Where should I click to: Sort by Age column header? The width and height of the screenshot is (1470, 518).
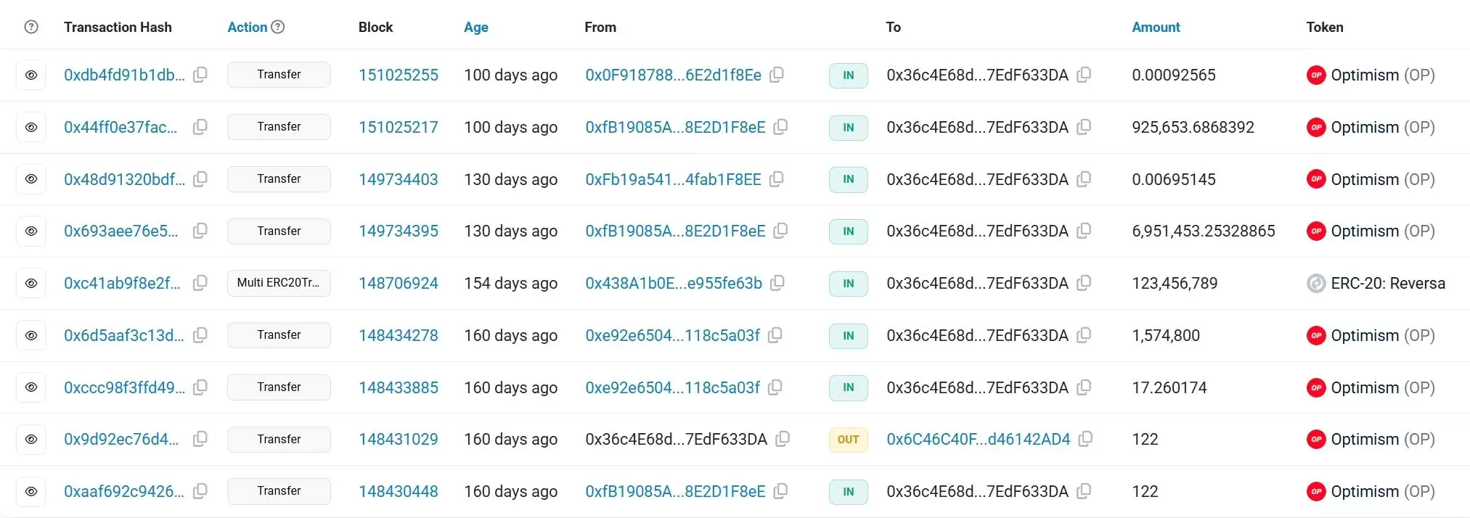coord(476,27)
